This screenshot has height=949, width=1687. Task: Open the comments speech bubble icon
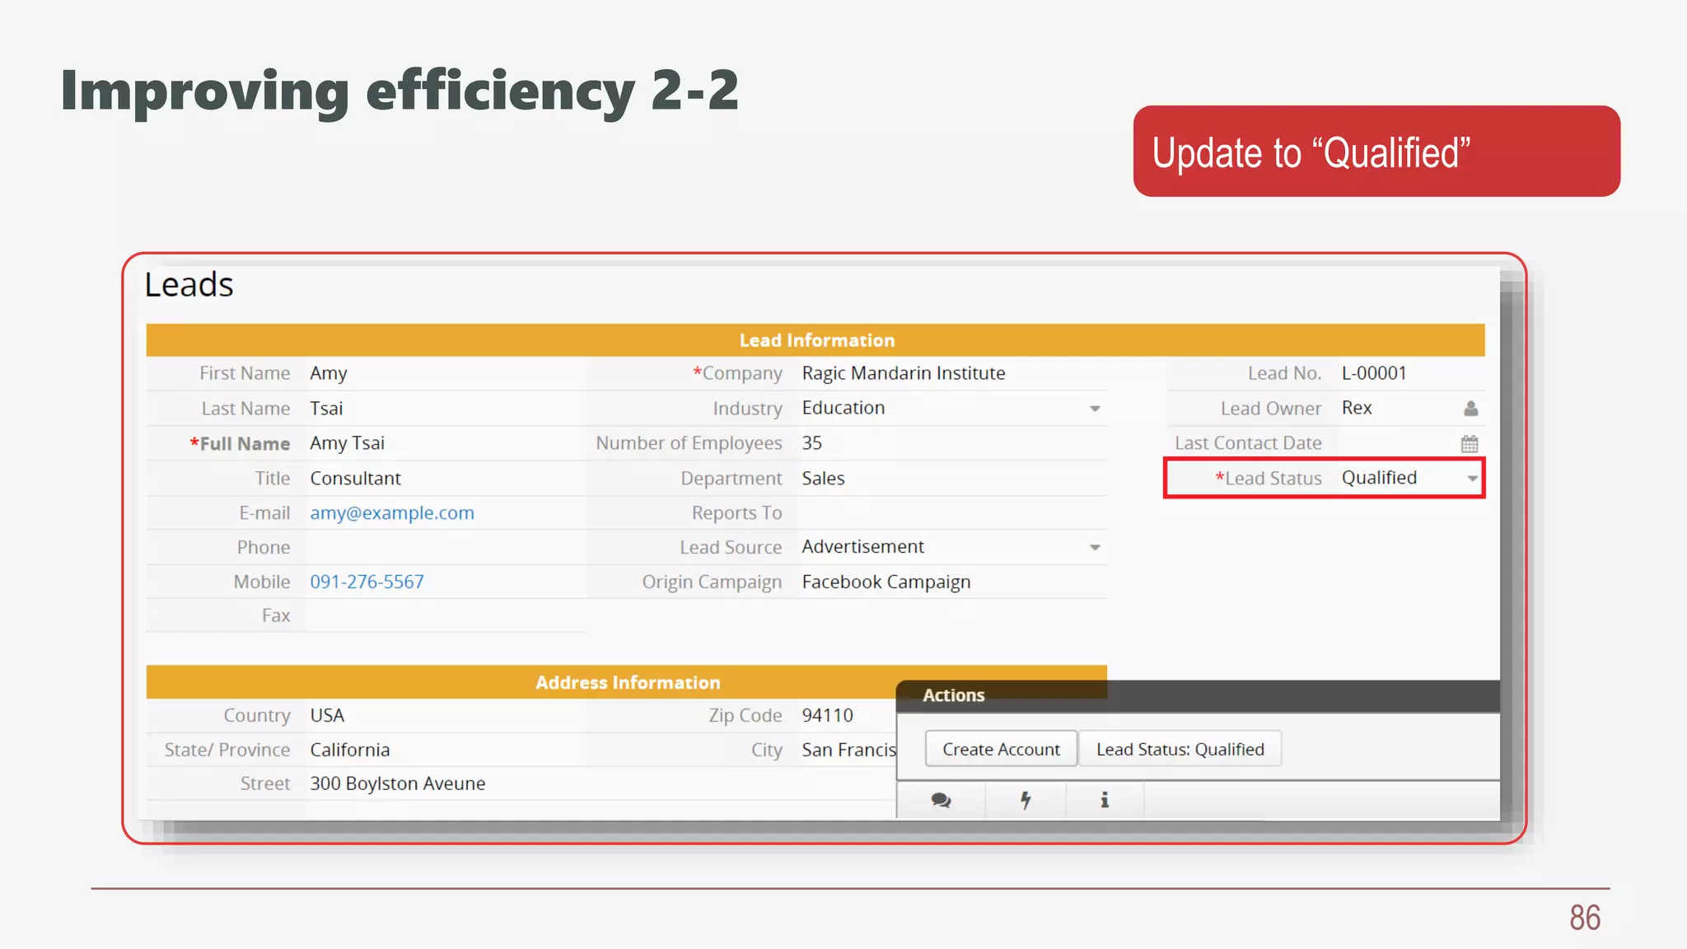point(941,800)
